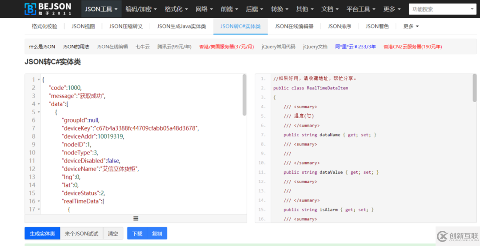Click the "deviceAddr":10019319 line
480x246 pixels.
click(x=93, y=136)
